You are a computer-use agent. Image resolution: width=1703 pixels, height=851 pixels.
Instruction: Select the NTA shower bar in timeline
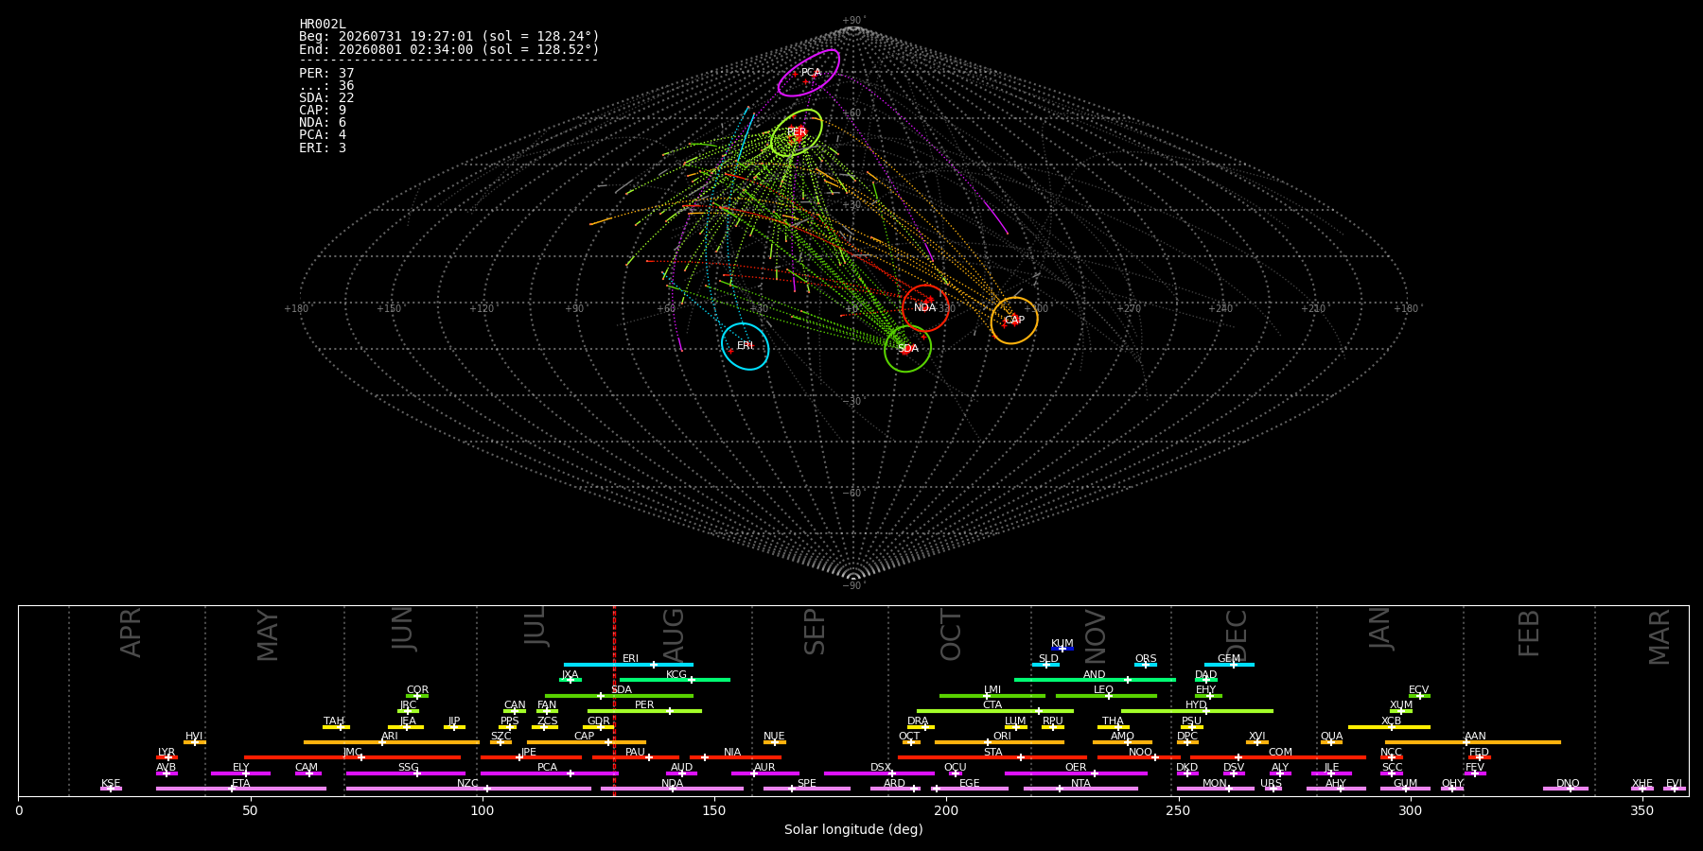click(1080, 788)
